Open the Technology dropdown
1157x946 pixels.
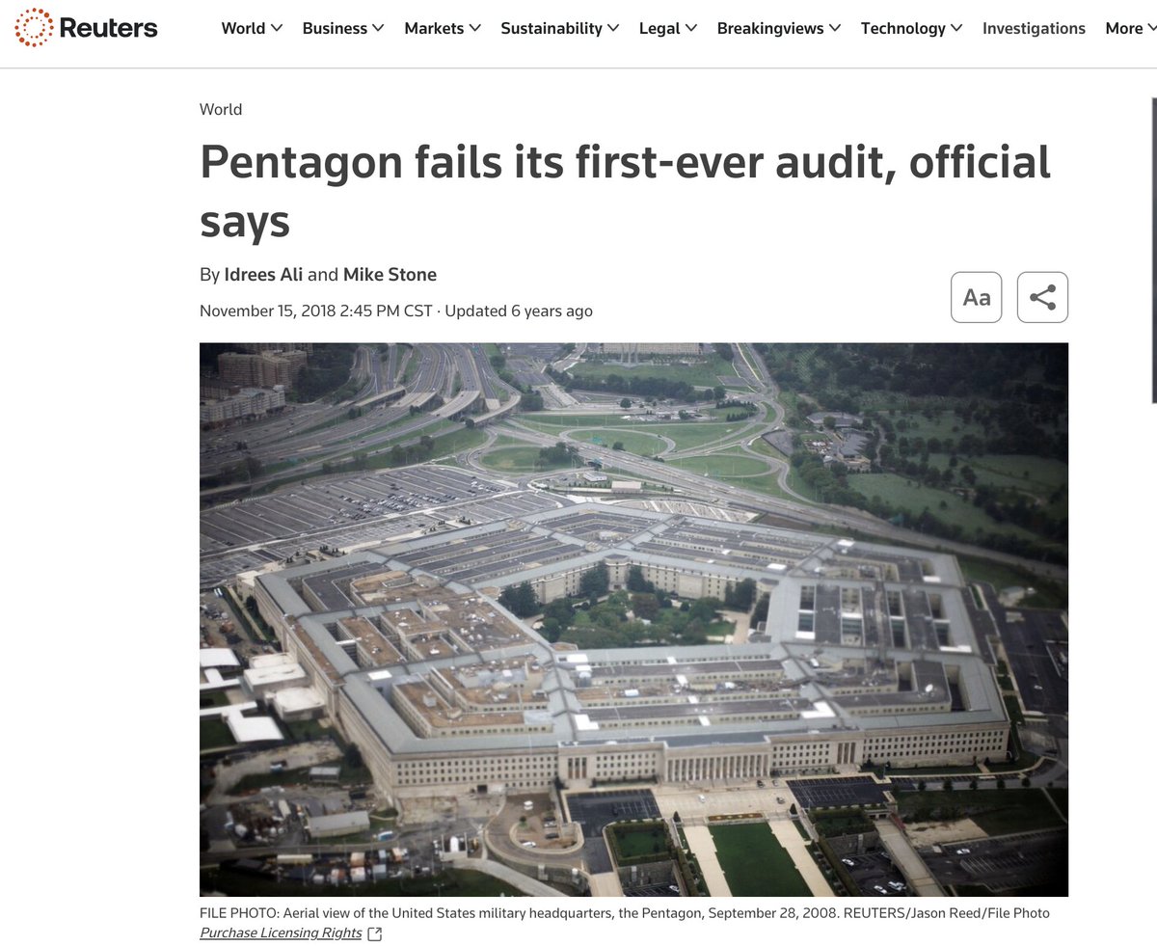click(x=911, y=29)
